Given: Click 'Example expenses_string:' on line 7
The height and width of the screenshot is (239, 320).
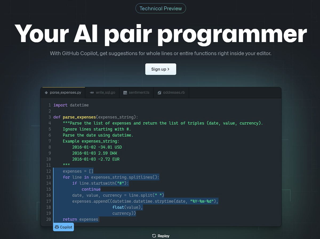Looking at the screenshot, I should pyautogui.click(x=91, y=141).
